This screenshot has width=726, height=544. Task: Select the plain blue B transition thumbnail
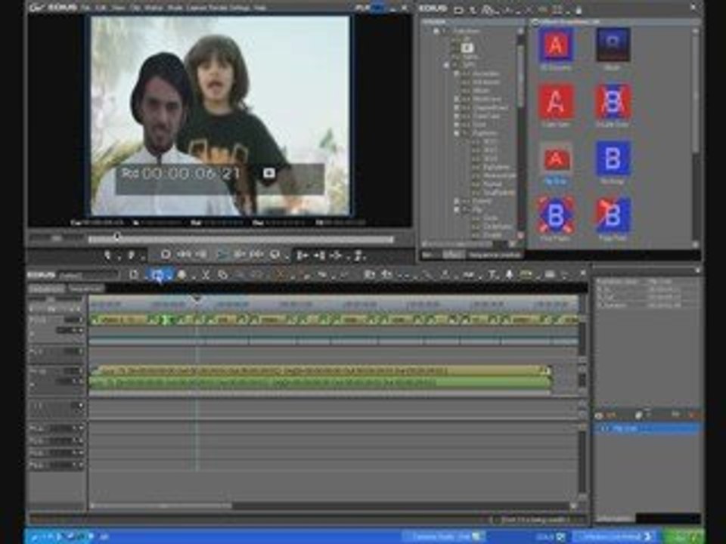point(613,159)
